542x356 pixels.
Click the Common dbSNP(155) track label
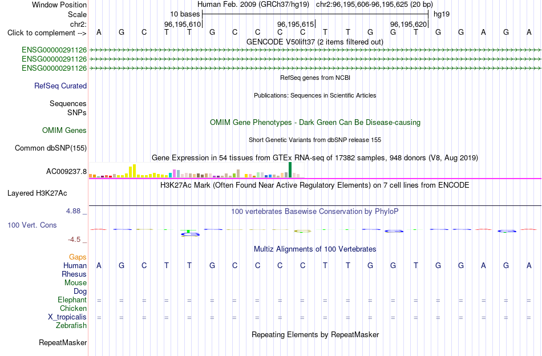pyautogui.click(x=51, y=148)
